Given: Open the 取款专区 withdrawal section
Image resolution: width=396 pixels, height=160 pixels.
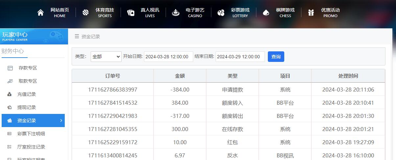Looking at the screenshot, I should [28, 81].
